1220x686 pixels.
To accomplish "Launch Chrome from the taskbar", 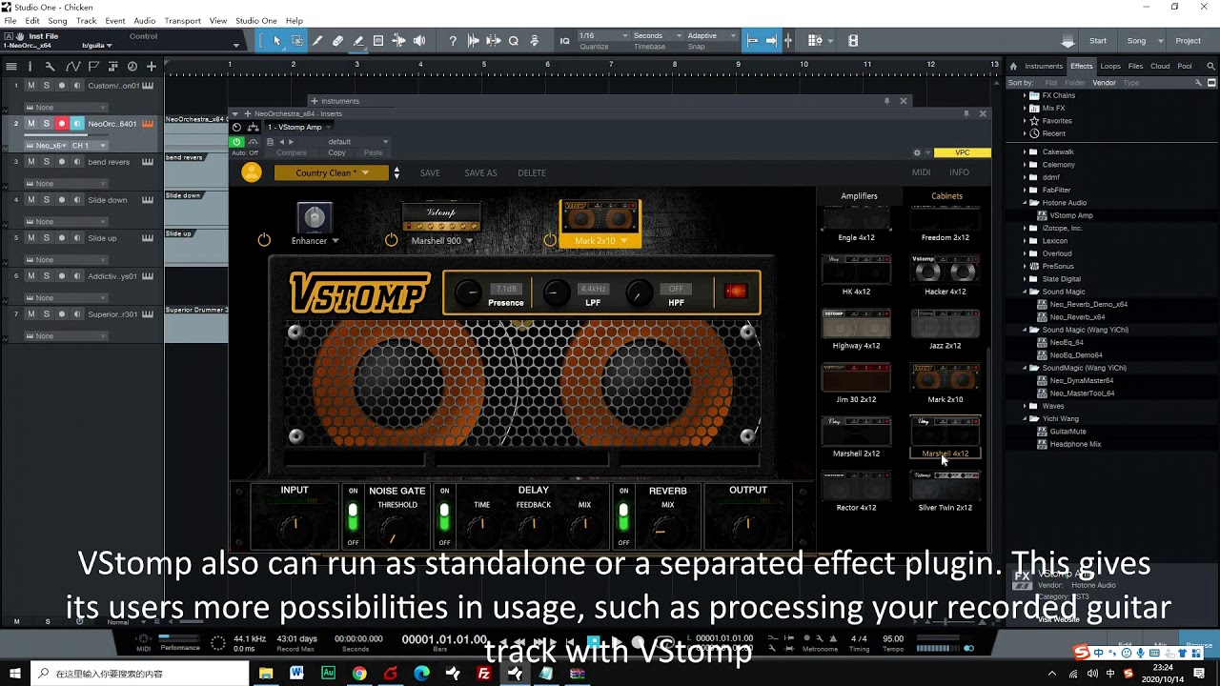I will (x=359, y=674).
